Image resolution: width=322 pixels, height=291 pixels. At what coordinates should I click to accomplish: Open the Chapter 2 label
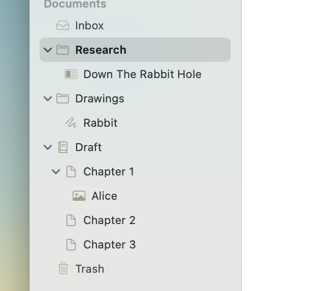pyautogui.click(x=109, y=221)
